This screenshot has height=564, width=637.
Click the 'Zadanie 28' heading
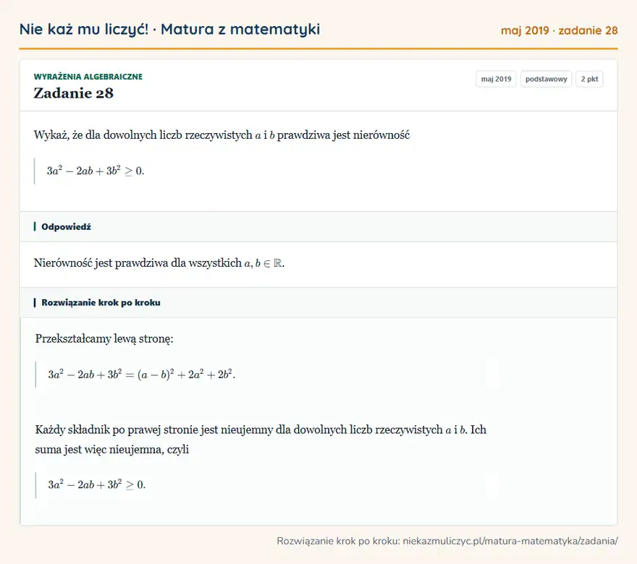[74, 93]
